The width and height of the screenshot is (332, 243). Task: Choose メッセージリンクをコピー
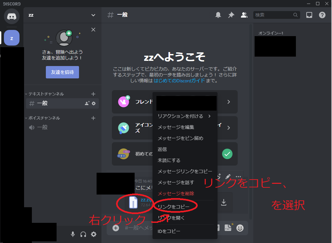(x=185, y=171)
